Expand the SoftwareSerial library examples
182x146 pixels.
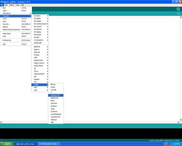[40, 74]
